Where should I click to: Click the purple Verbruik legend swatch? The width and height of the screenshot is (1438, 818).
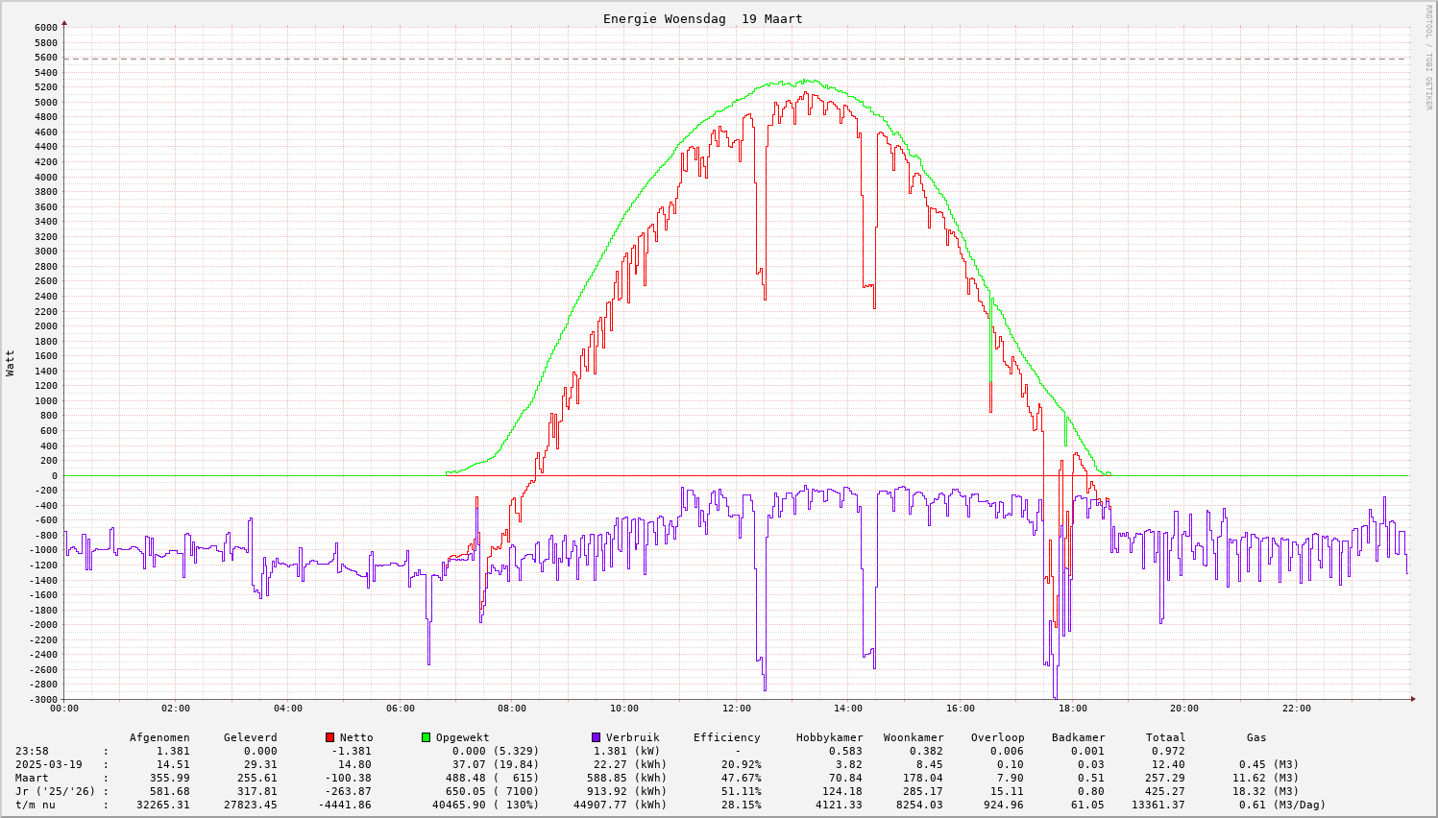point(596,737)
